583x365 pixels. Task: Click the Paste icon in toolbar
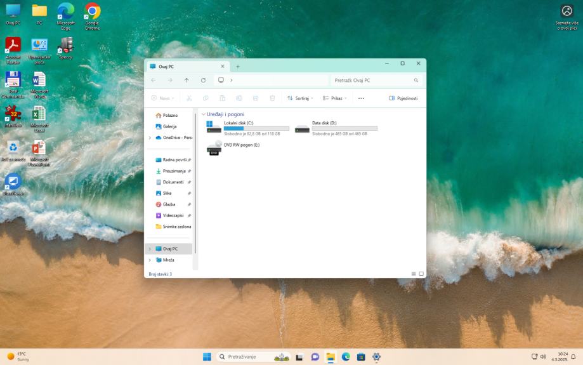coord(222,98)
